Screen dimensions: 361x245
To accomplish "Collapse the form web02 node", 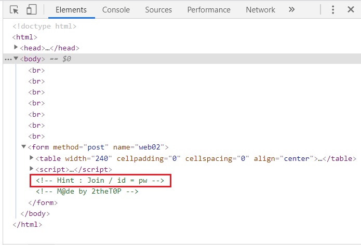I will click(23, 146).
